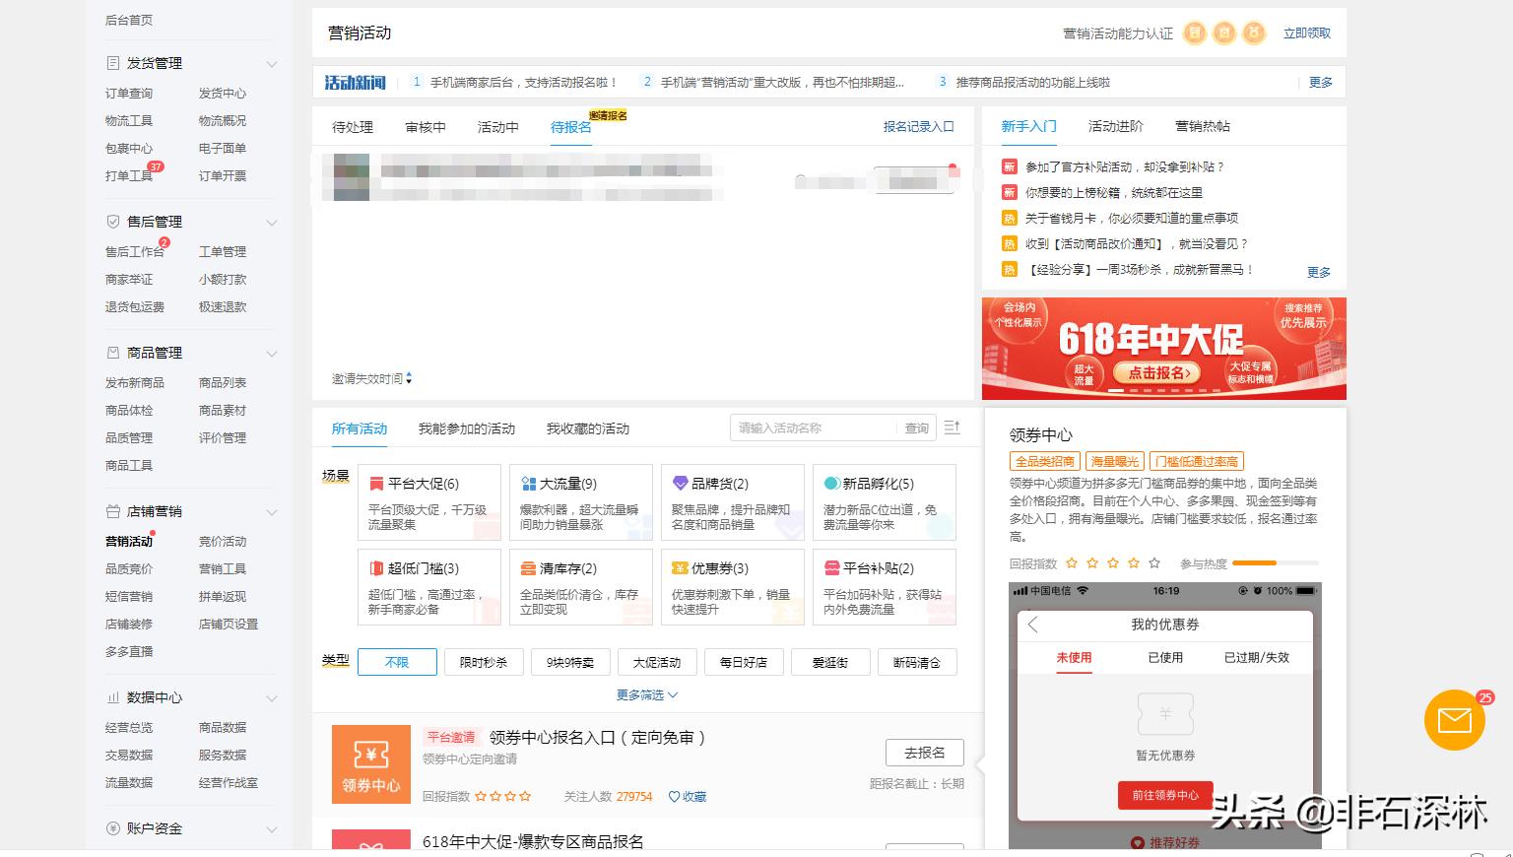Click the 去报名 button
Image resolution: width=1513 pixels, height=857 pixels.
[x=924, y=752]
